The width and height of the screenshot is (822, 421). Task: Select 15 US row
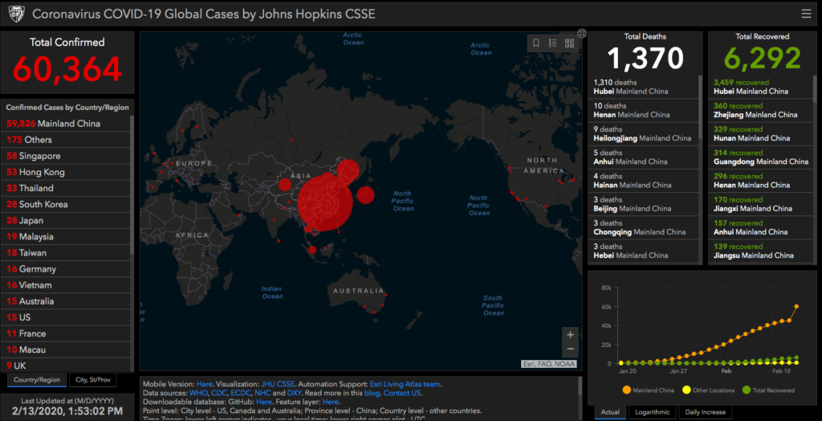(x=67, y=317)
